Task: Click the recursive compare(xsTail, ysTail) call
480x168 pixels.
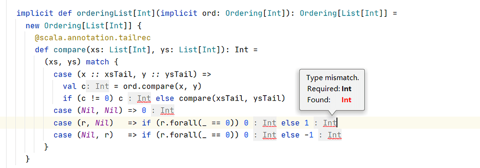Action: coord(232,98)
